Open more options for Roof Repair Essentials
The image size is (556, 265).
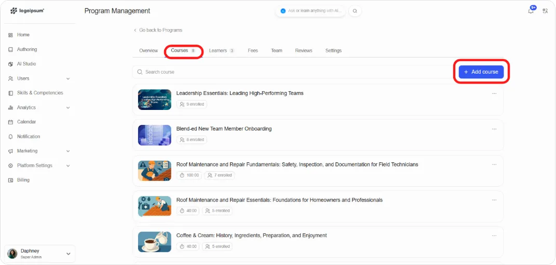pyautogui.click(x=494, y=200)
